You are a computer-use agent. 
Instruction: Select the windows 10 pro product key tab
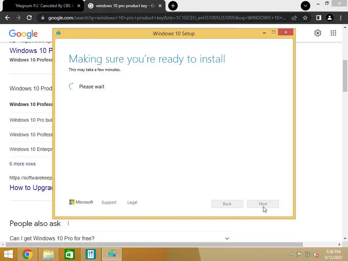[125, 6]
